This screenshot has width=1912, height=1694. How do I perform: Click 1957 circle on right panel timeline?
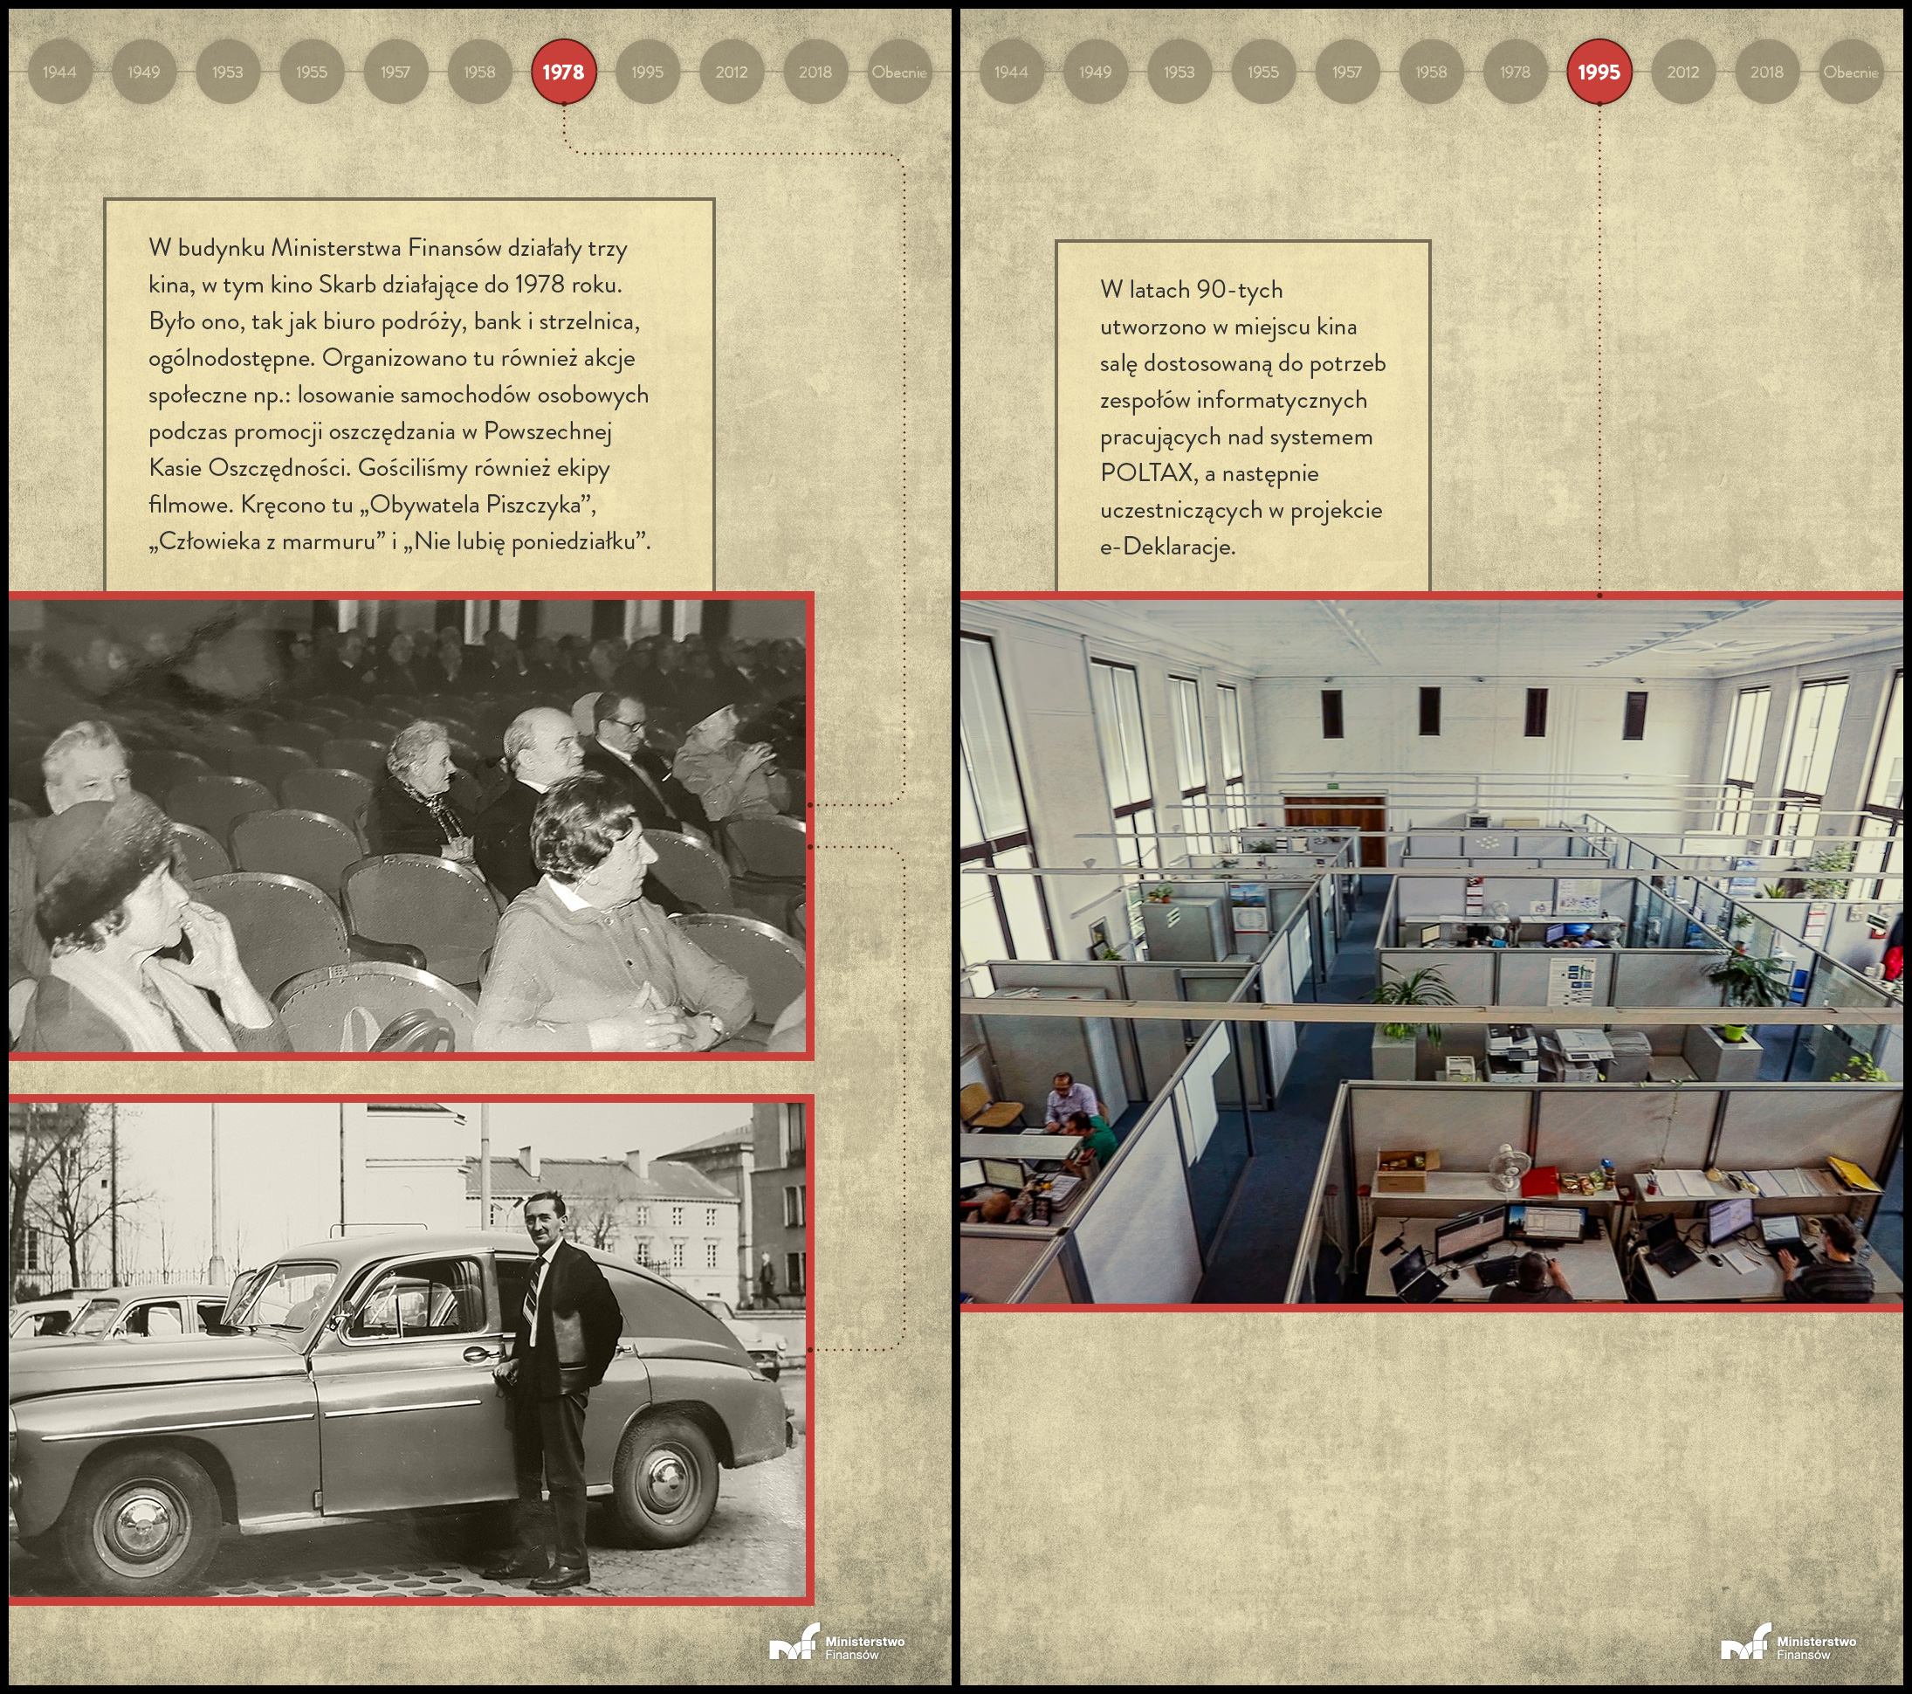point(1346,72)
